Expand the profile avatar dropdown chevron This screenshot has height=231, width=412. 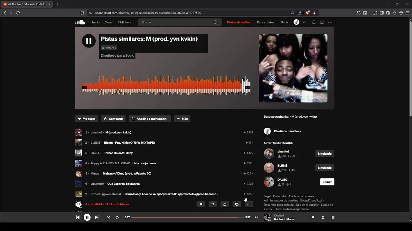click(304, 22)
